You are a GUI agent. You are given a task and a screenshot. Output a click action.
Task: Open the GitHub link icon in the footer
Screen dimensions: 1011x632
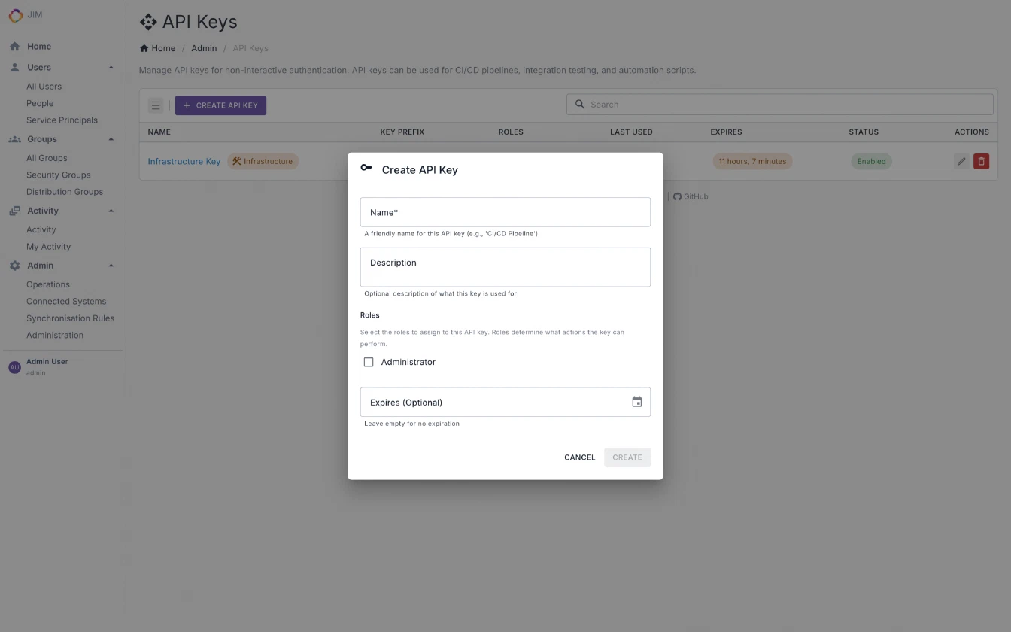(678, 196)
